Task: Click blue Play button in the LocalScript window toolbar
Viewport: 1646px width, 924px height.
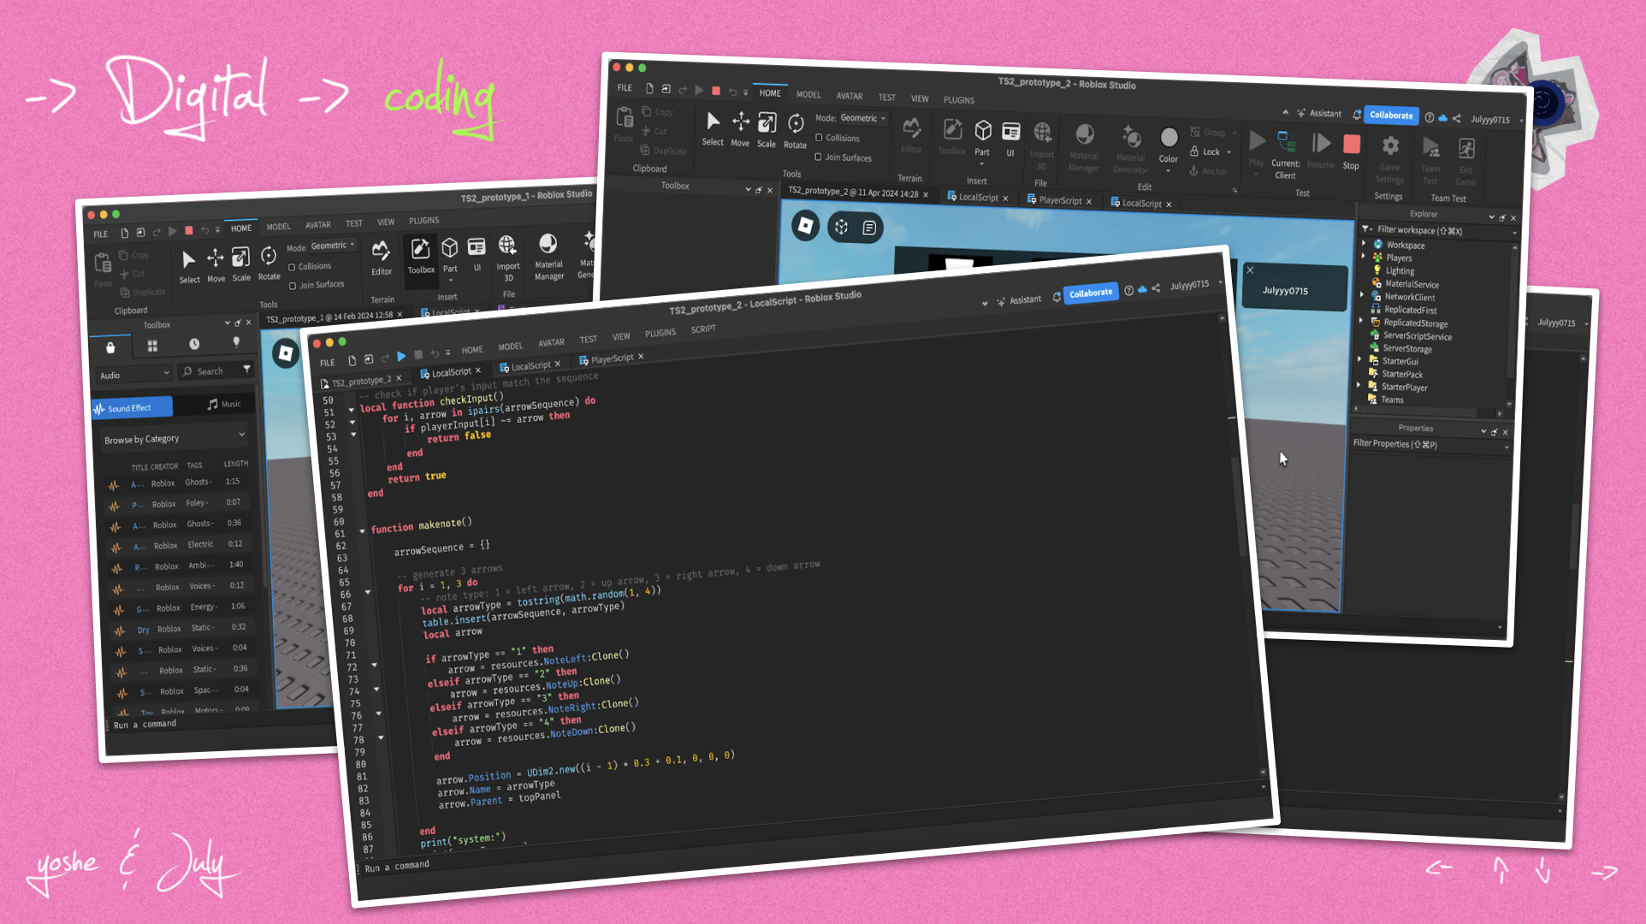Action: (401, 356)
